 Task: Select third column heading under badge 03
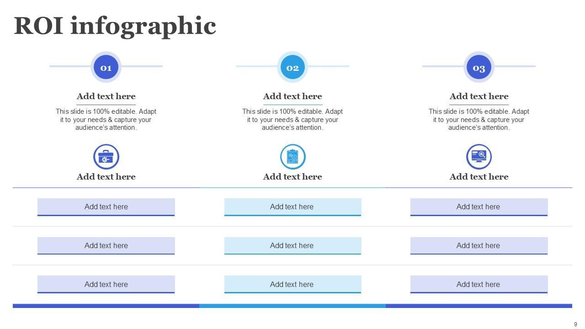coord(479,96)
